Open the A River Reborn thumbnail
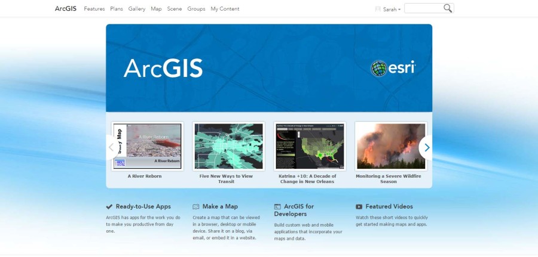538x257 pixels. coord(147,146)
